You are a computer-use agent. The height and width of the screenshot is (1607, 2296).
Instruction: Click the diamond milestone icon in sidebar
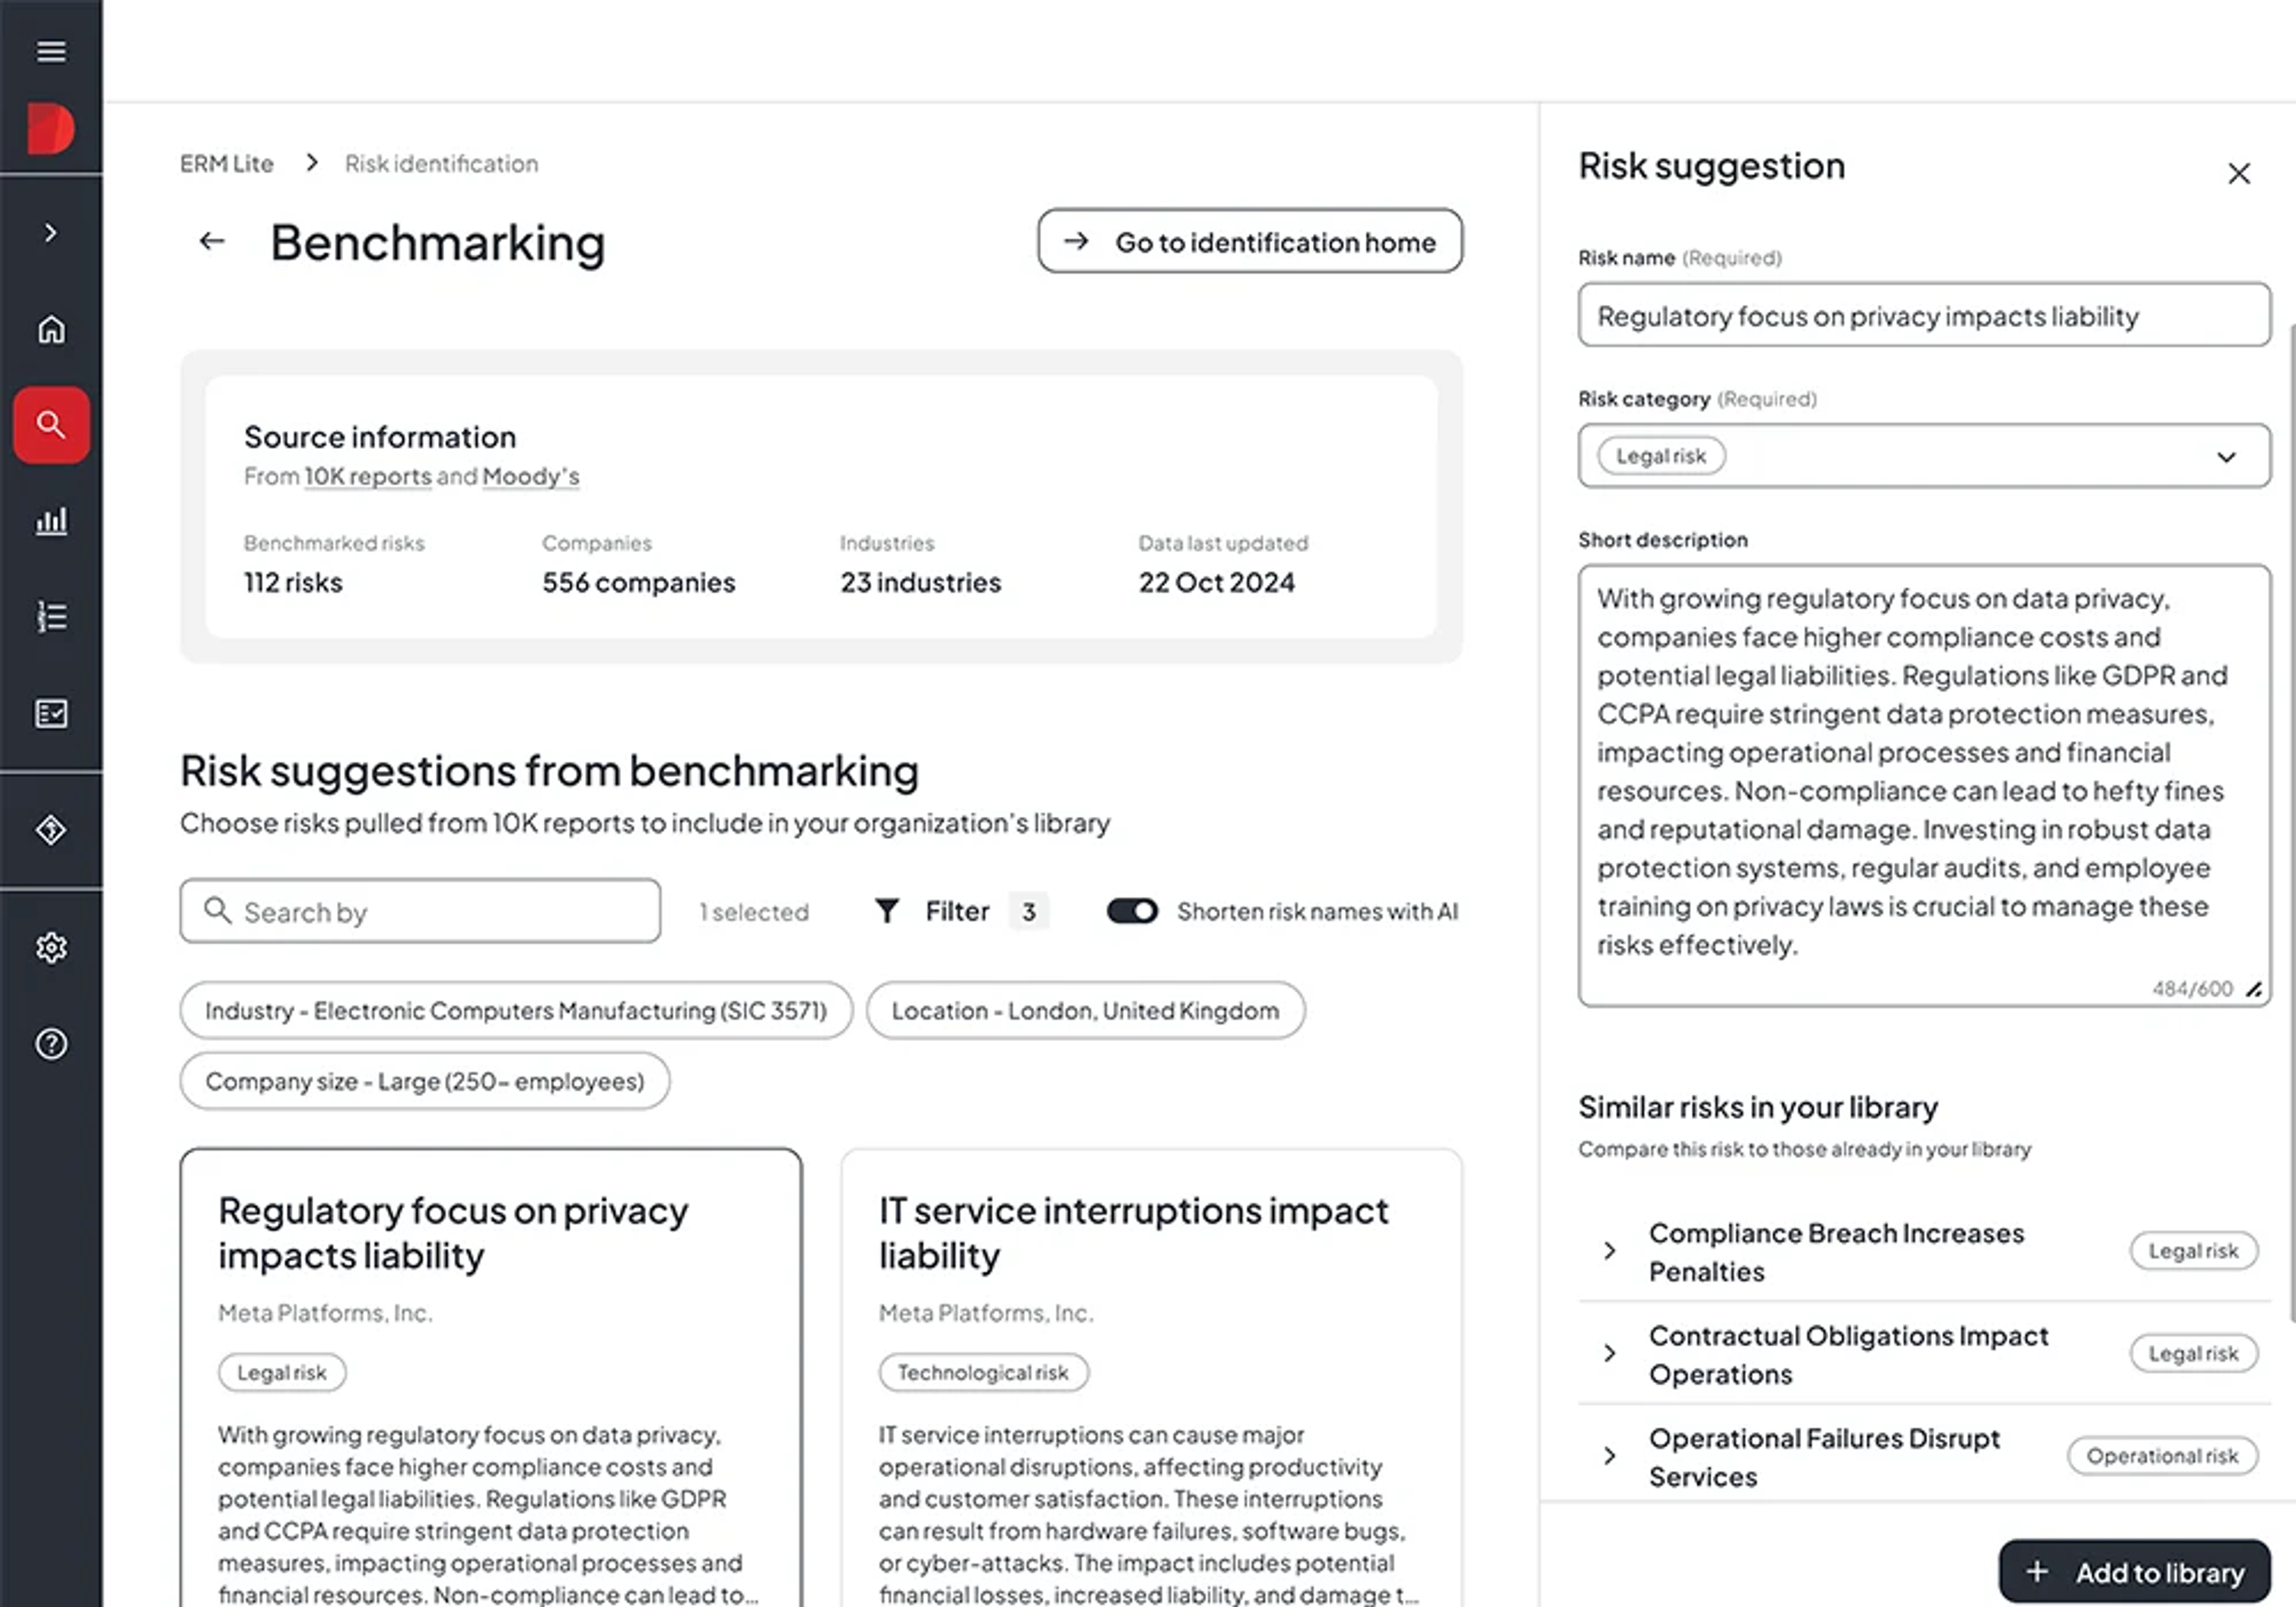point(51,830)
